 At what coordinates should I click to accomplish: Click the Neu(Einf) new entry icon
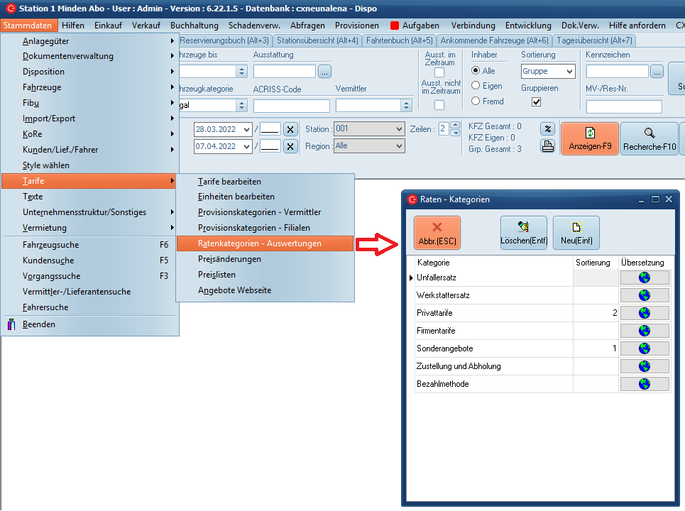pos(576,233)
